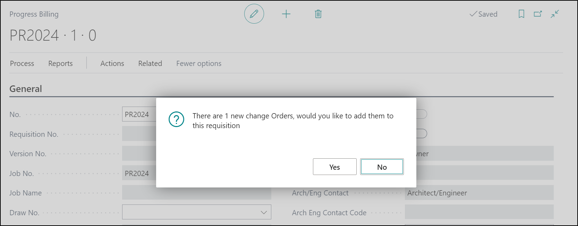Click the trash delete icon
Image resolution: width=578 pixels, height=226 pixels.
click(x=318, y=14)
